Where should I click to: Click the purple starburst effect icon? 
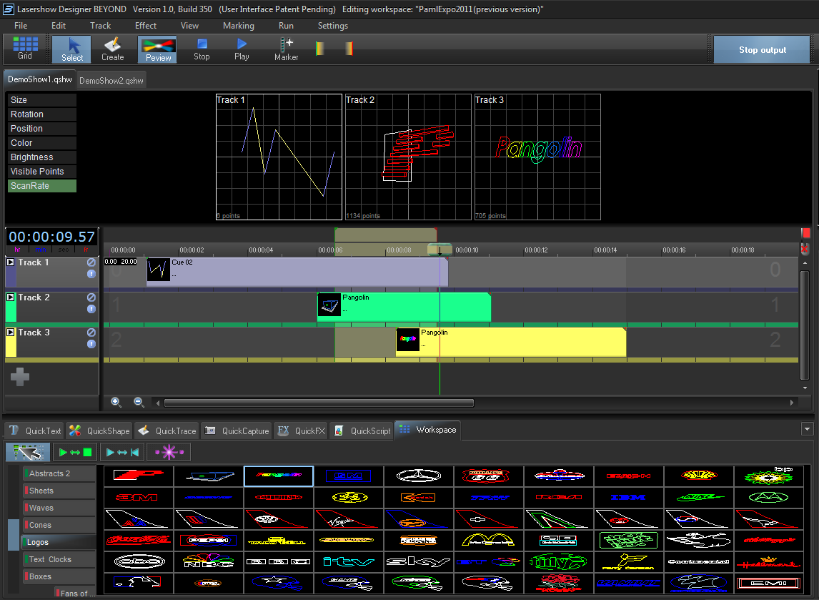169,452
